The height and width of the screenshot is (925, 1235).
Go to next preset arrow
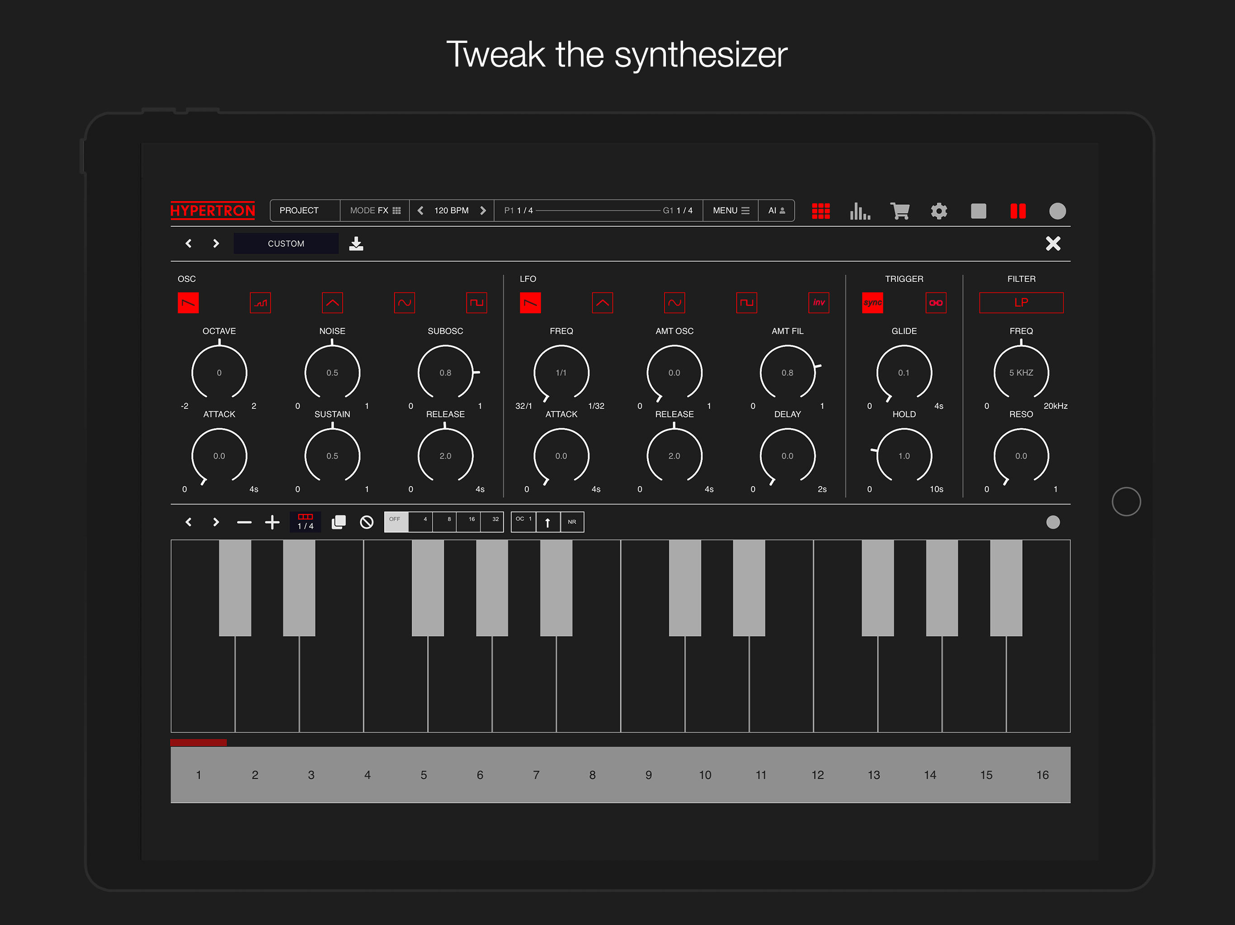pyautogui.click(x=216, y=244)
